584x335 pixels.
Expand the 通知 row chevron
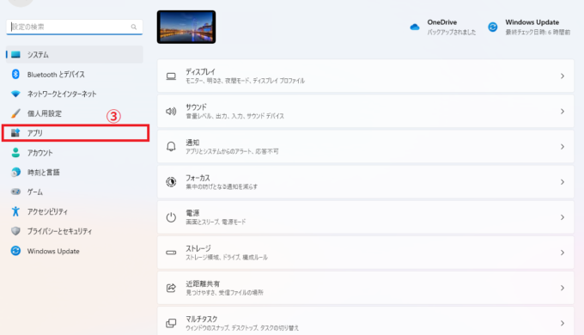[x=563, y=146]
